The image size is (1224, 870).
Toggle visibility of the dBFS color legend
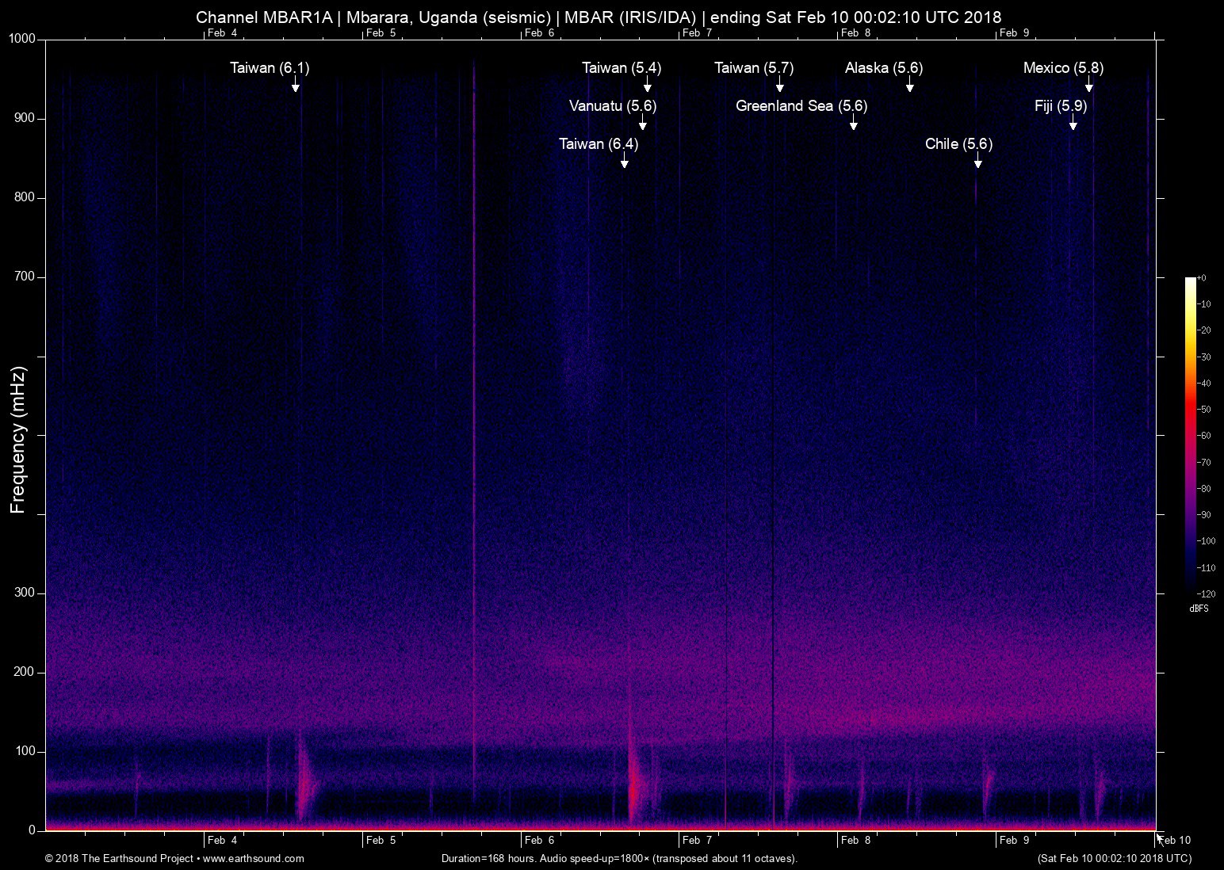click(1199, 609)
